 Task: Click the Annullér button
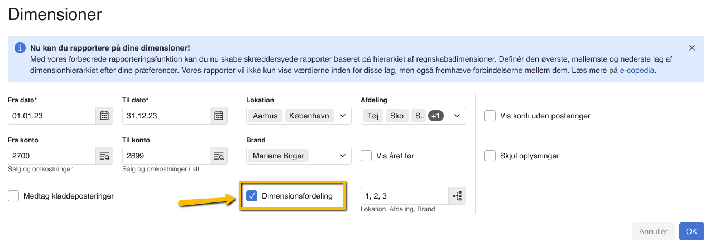(x=654, y=231)
